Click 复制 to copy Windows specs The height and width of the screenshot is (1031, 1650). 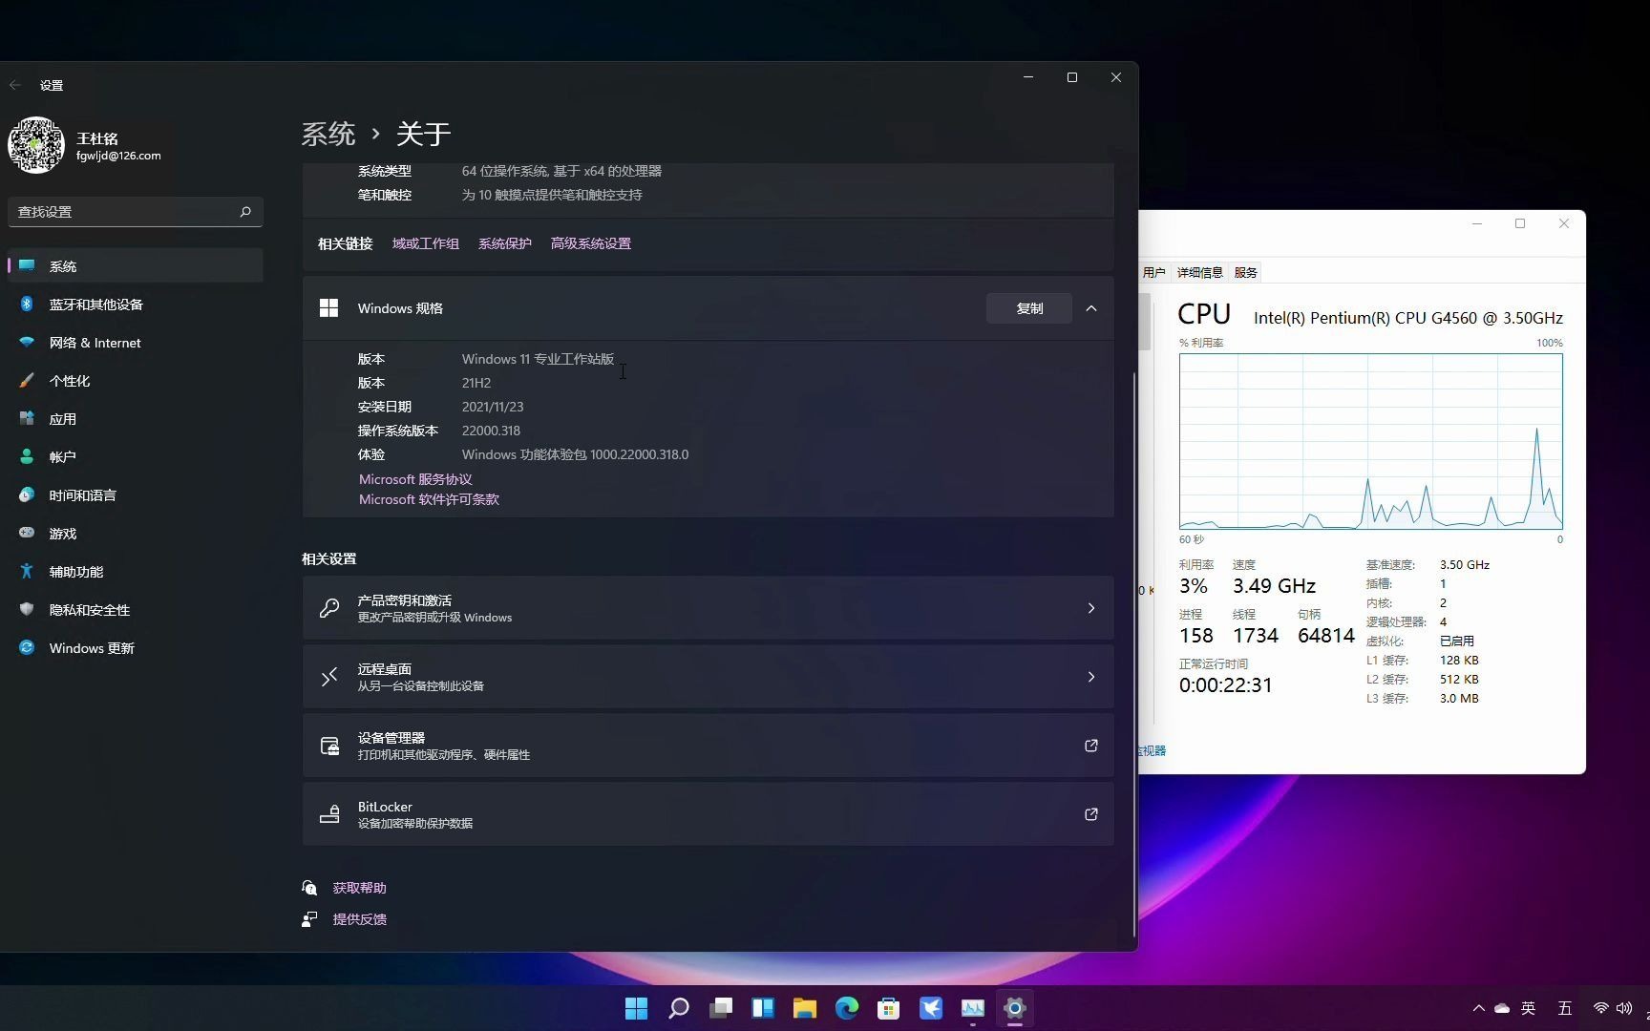tap(1029, 307)
